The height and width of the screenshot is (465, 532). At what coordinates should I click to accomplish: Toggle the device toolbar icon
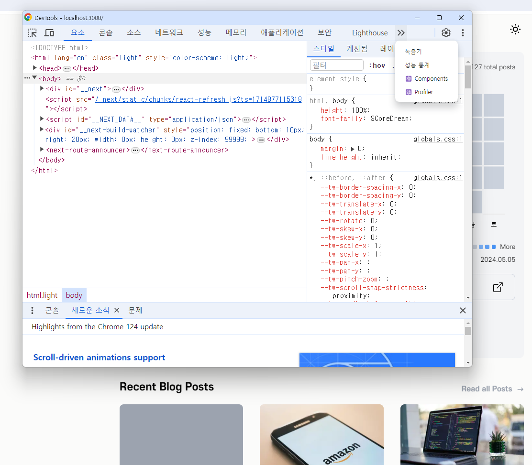49,33
